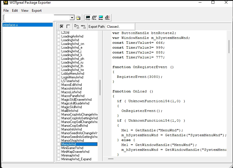Click the empty-box deselect all icon
This screenshot has width=233, height=168.
tap(68, 26)
